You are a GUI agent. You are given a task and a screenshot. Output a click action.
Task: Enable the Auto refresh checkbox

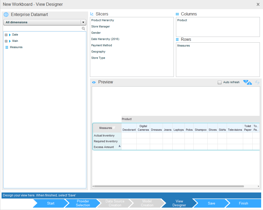tap(220, 82)
